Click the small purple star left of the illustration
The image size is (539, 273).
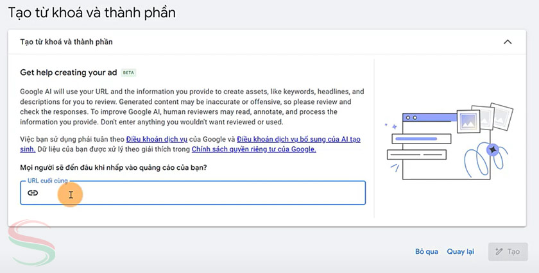point(386,125)
